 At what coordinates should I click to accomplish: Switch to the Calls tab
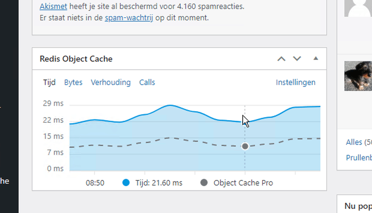[147, 82]
